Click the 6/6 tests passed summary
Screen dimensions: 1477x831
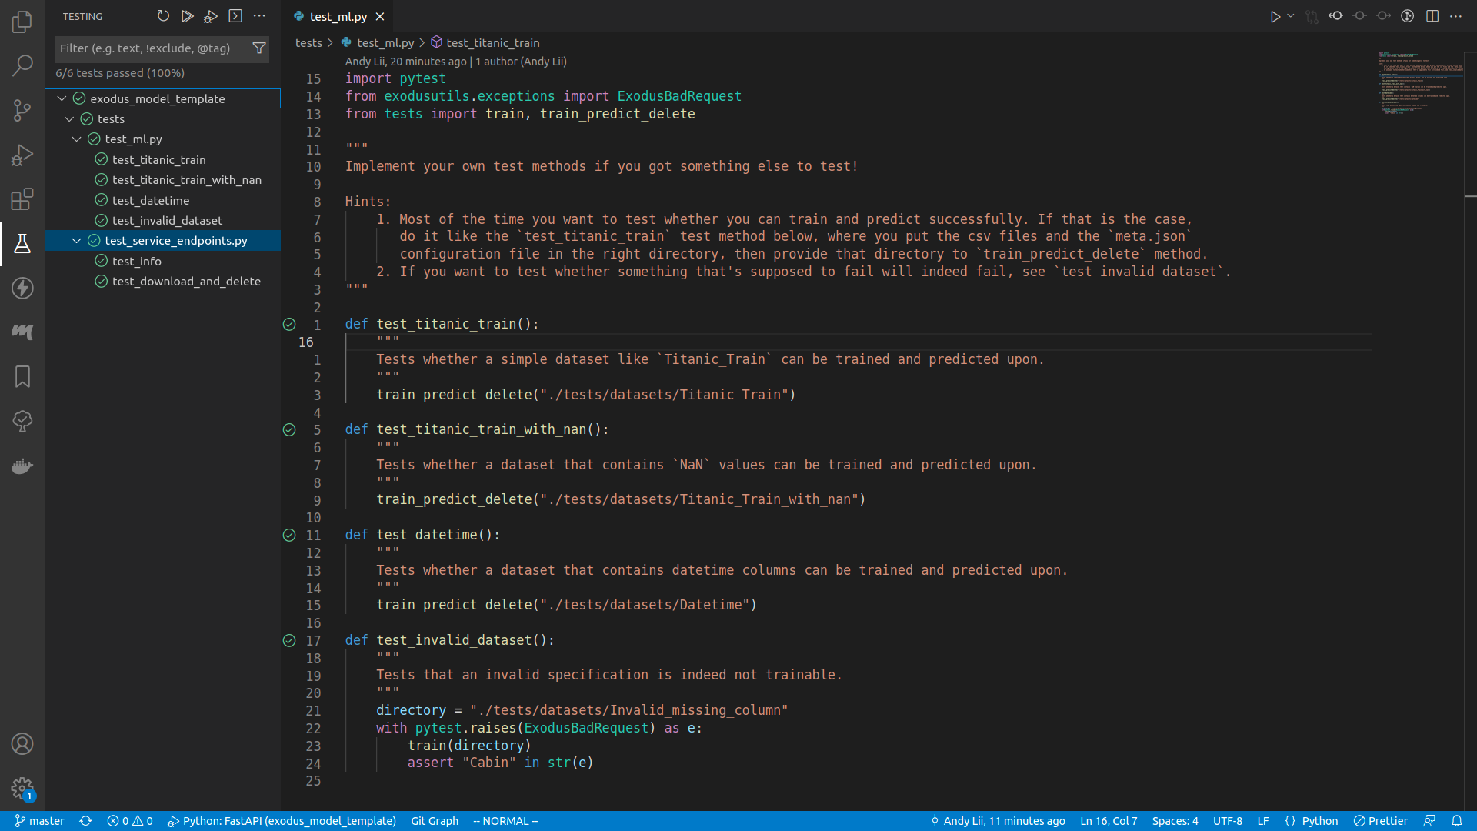click(120, 73)
